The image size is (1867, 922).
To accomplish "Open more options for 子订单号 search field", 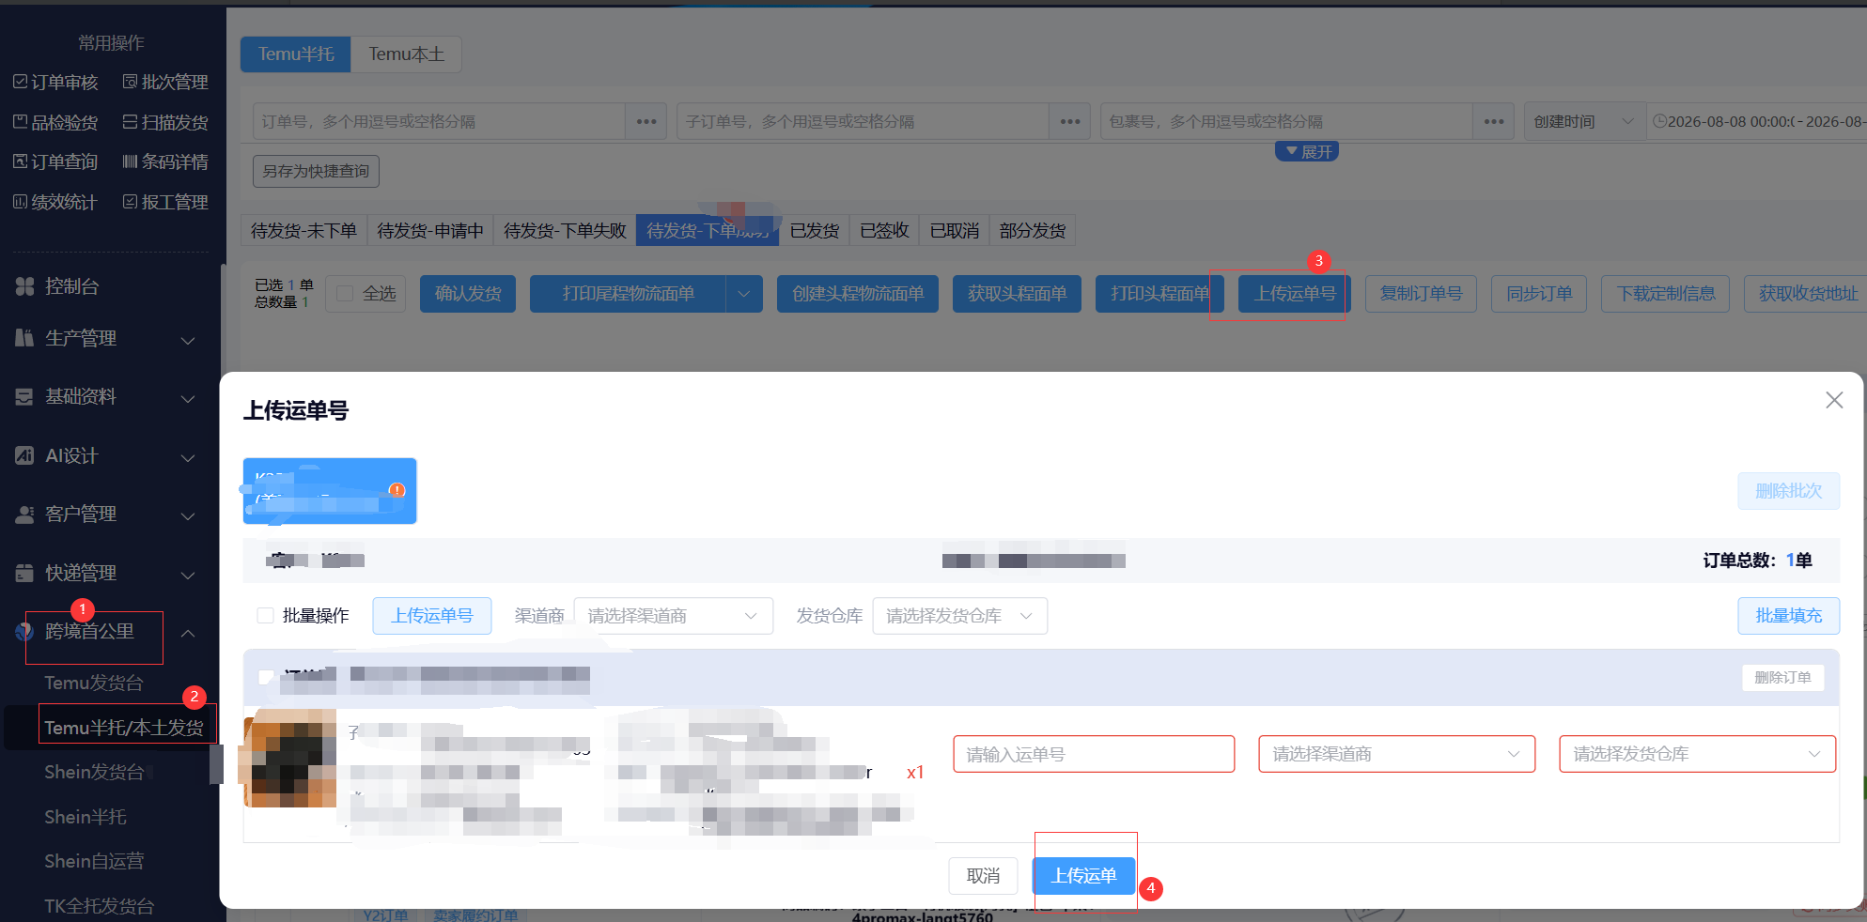I will point(1070,122).
